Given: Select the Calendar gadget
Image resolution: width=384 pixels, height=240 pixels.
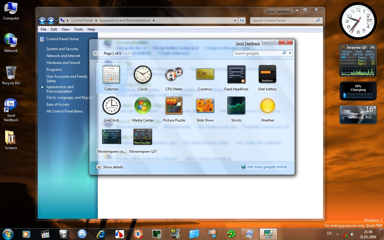Looking at the screenshot, I should tap(111, 78).
